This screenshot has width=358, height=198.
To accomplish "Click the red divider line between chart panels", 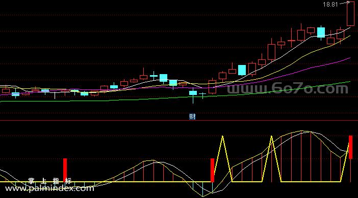I will point(179,121).
